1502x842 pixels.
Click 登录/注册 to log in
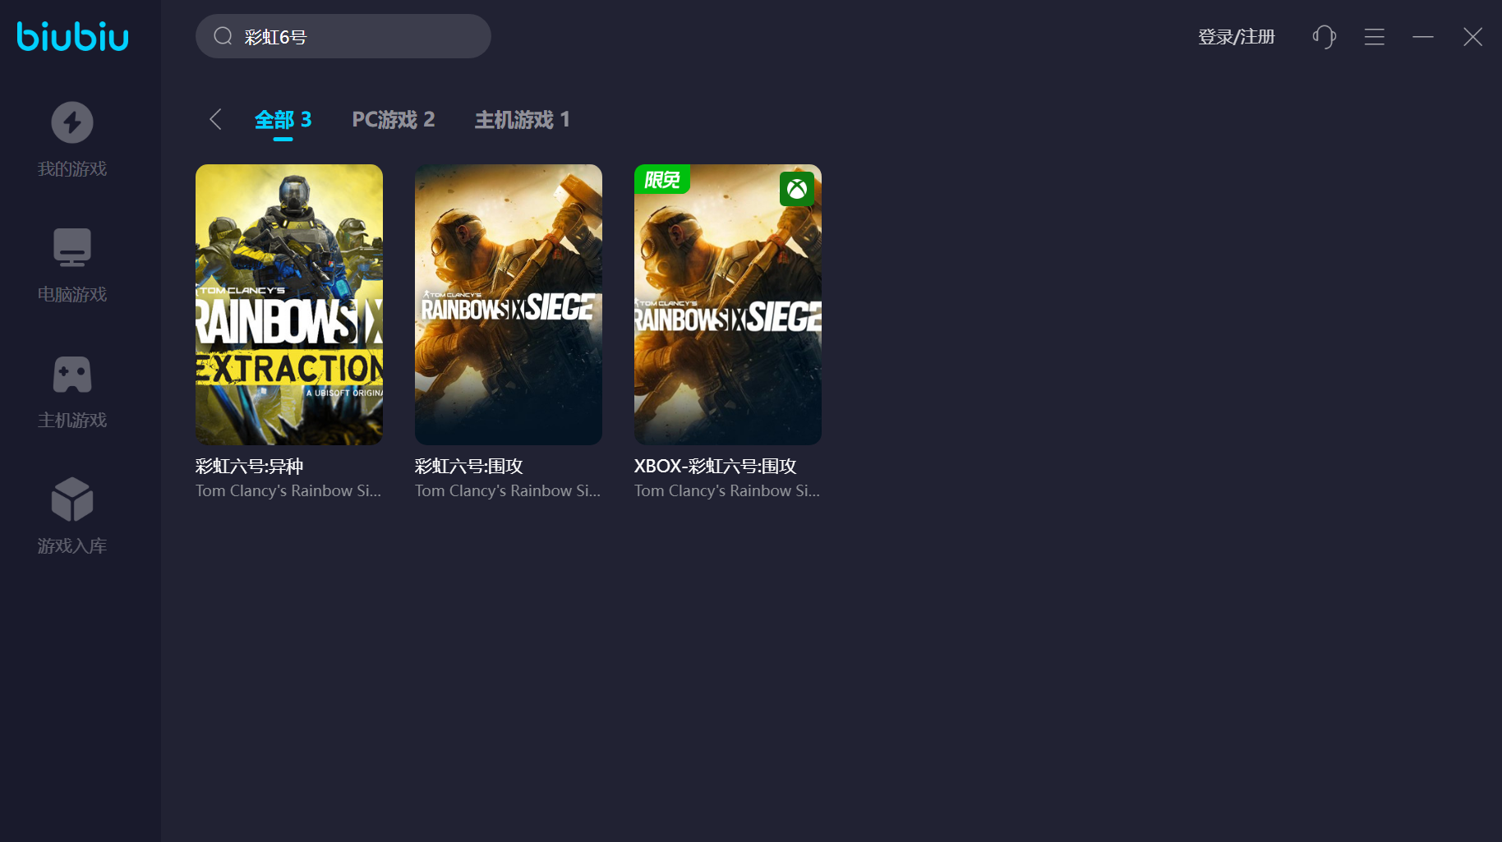pyautogui.click(x=1236, y=37)
